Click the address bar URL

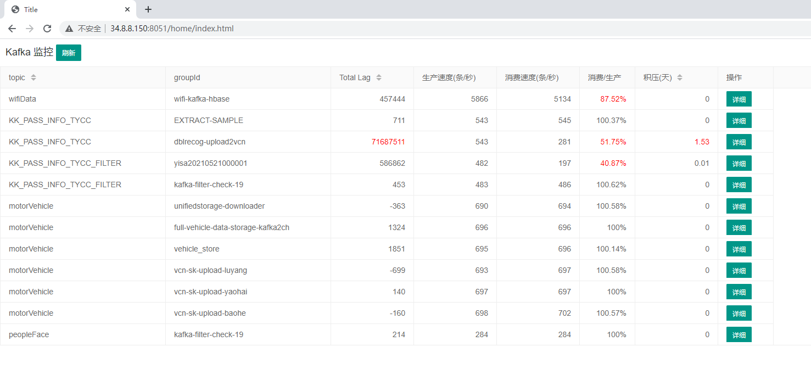click(x=172, y=29)
